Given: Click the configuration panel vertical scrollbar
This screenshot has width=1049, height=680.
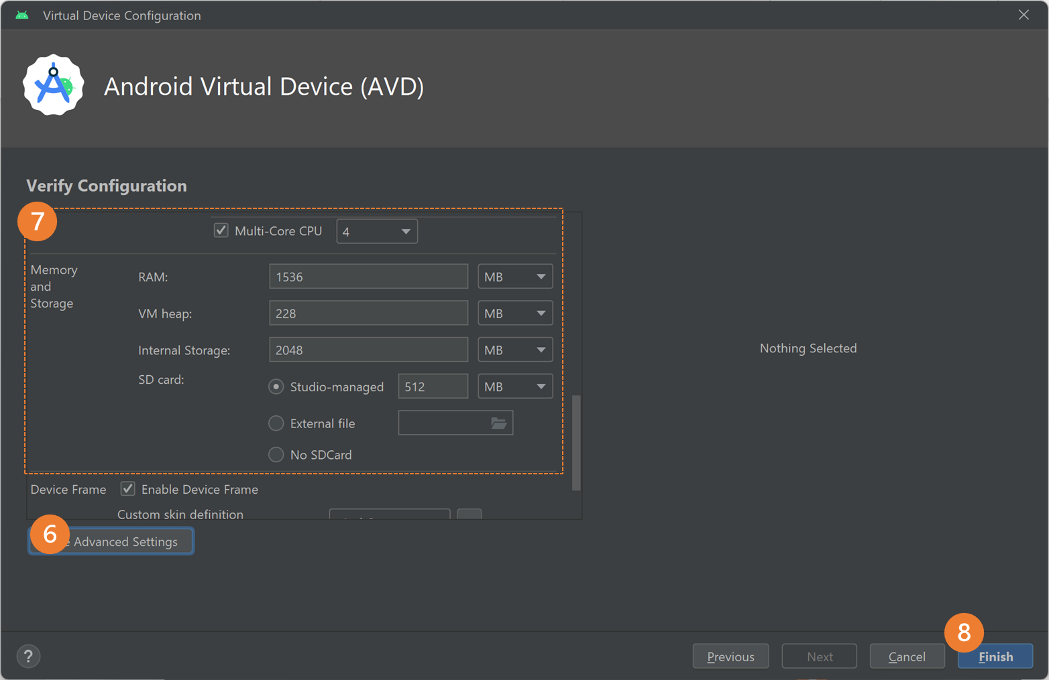Looking at the screenshot, I should (x=576, y=443).
